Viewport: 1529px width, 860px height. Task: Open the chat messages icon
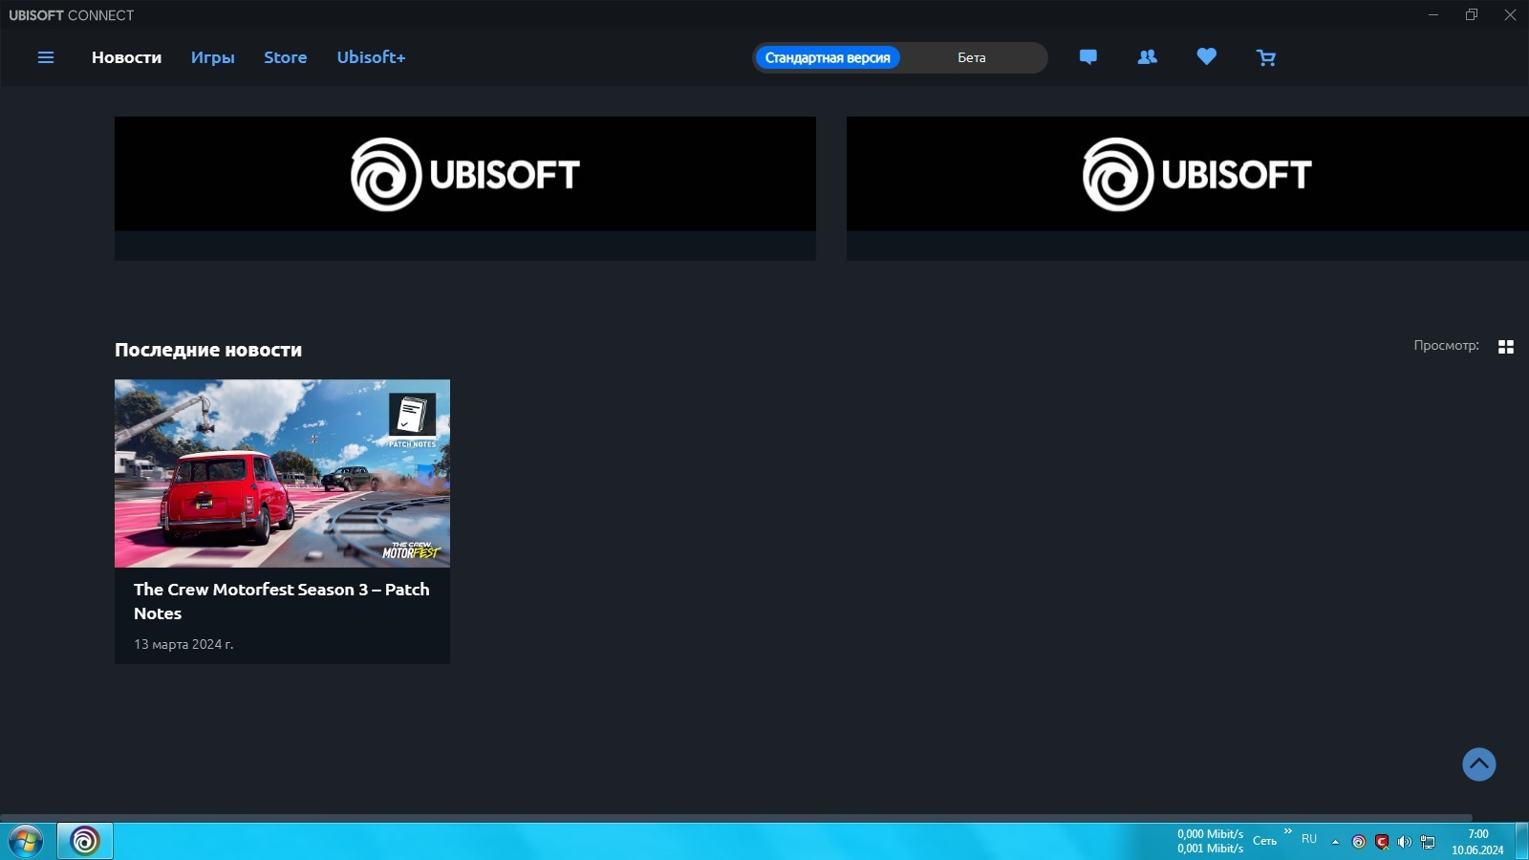[x=1088, y=57]
